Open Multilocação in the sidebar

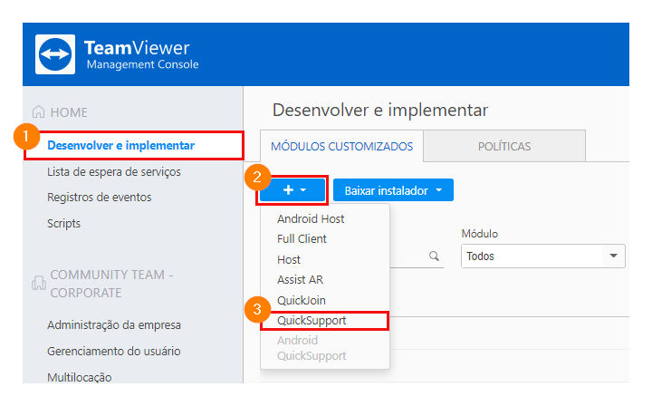(x=80, y=377)
